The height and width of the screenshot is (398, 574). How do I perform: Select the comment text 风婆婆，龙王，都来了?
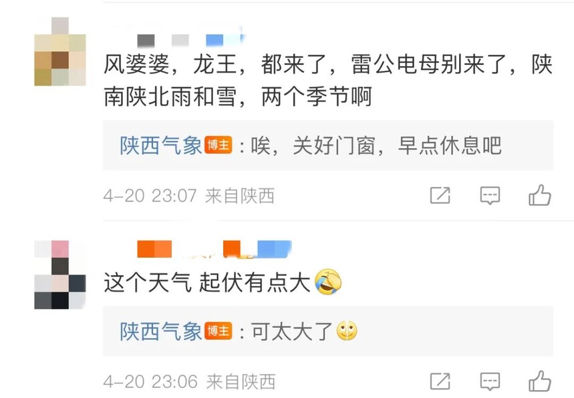(x=220, y=64)
